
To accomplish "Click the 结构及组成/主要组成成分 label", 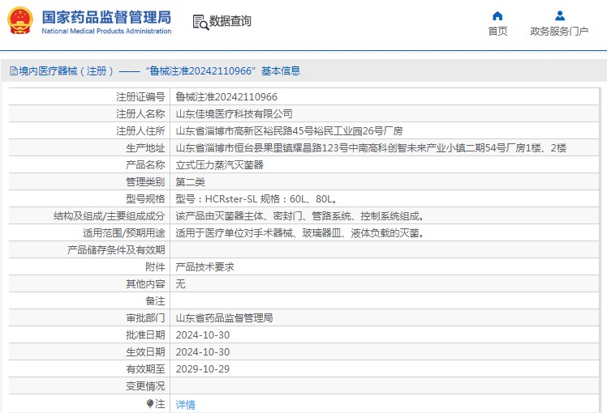I will pos(110,215).
